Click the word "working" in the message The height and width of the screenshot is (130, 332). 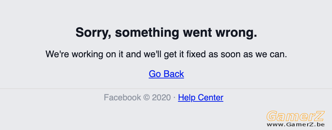[x=88, y=55]
